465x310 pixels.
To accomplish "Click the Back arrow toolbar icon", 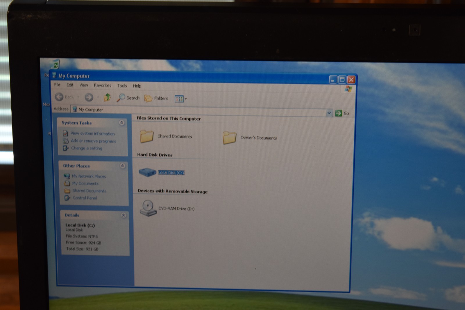I will pos(59,97).
